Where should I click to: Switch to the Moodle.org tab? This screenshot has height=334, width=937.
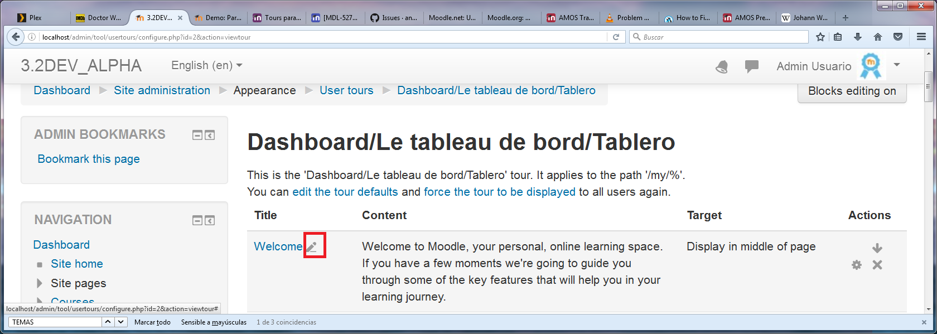click(511, 18)
